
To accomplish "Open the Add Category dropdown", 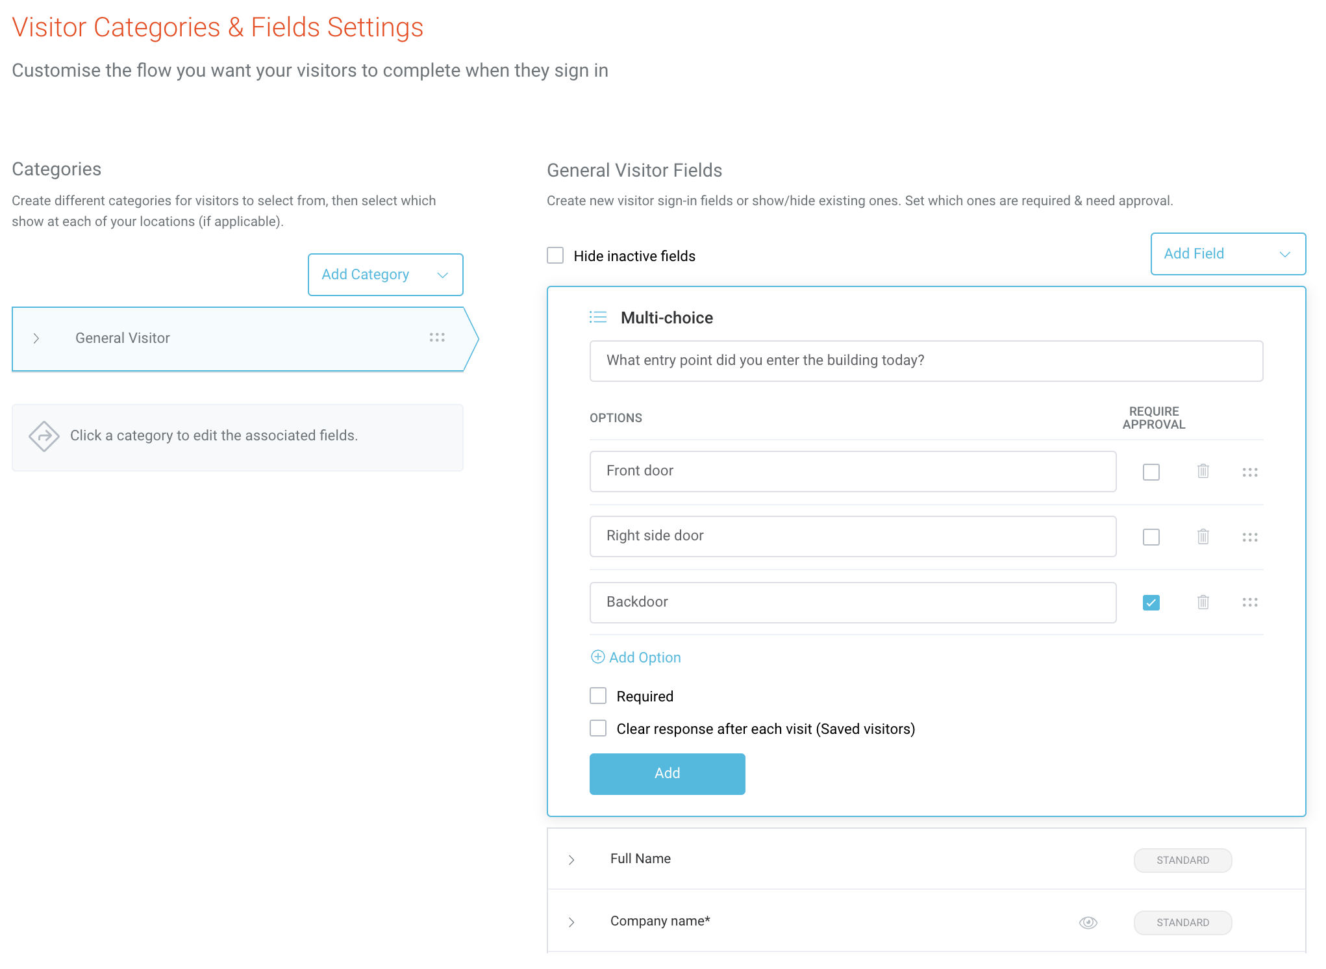I will point(386,275).
